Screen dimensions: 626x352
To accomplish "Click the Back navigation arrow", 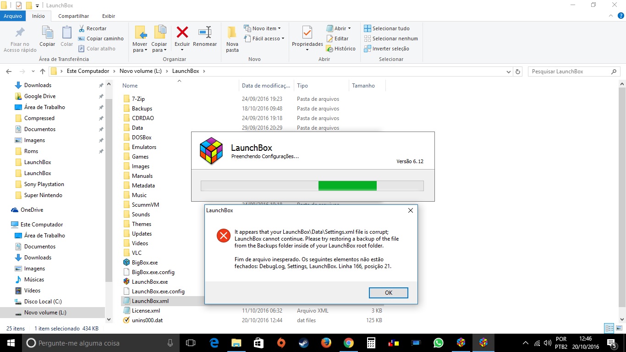I will click(9, 71).
